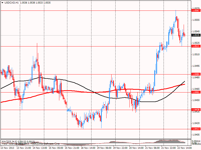Click the 1.0540 price axis value
Viewport: 201px width, 150px height.
pos(196,31)
